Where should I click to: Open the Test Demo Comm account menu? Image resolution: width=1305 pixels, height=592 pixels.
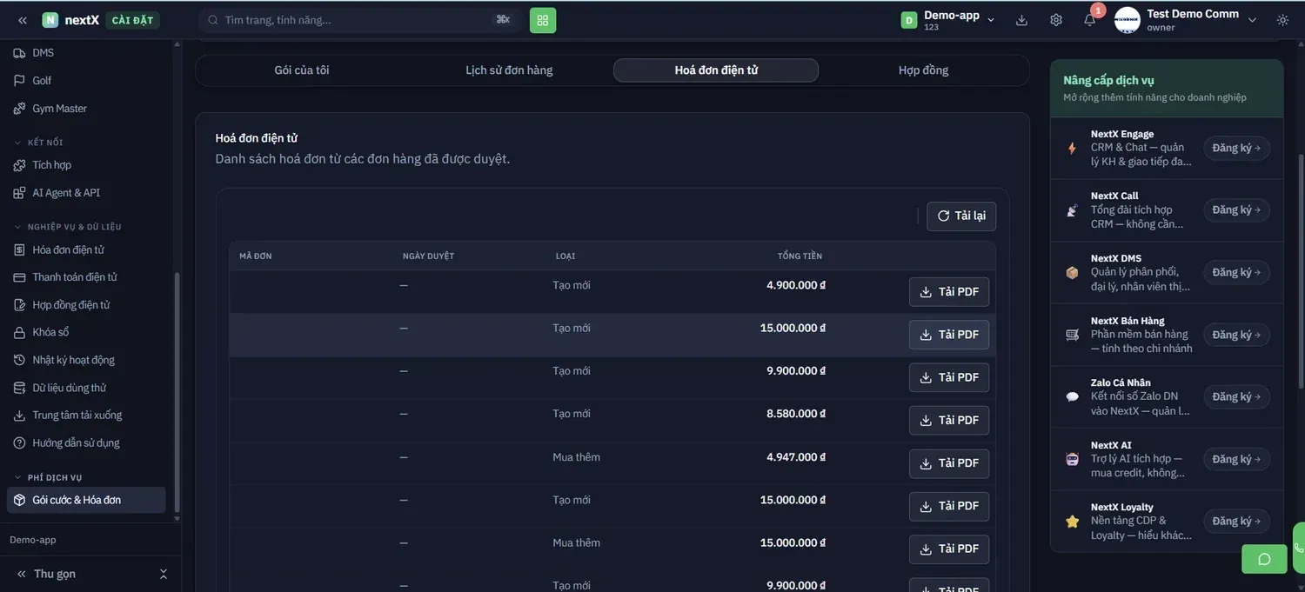pyautogui.click(x=1187, y=20)
